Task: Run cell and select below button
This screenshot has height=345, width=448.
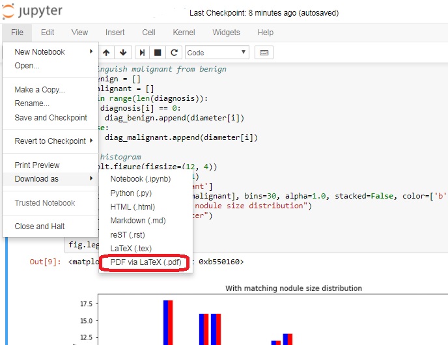Action: pos(142,53)
